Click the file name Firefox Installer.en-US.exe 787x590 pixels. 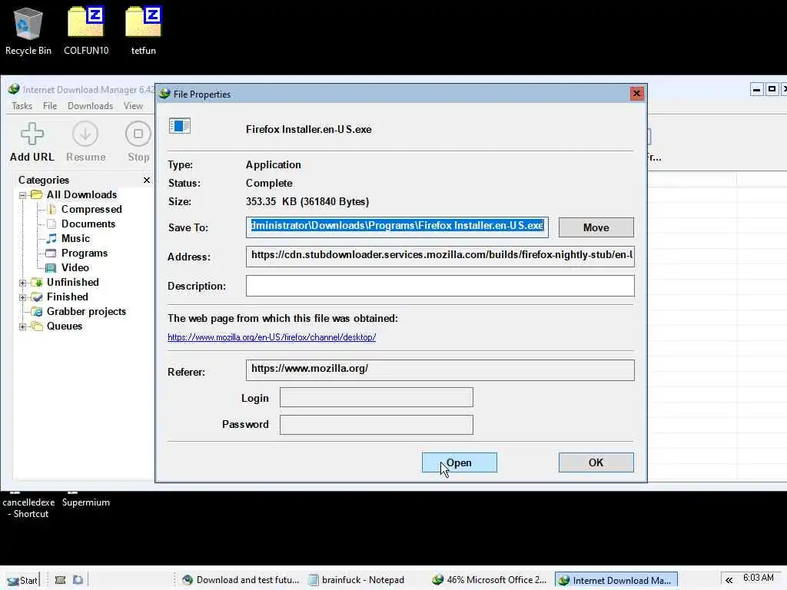click(x=309, y=129)
